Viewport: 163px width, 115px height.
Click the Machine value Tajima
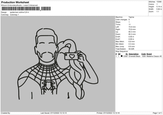(131, 17)
